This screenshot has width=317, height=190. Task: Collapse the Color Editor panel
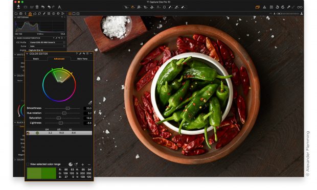(27, 54)
